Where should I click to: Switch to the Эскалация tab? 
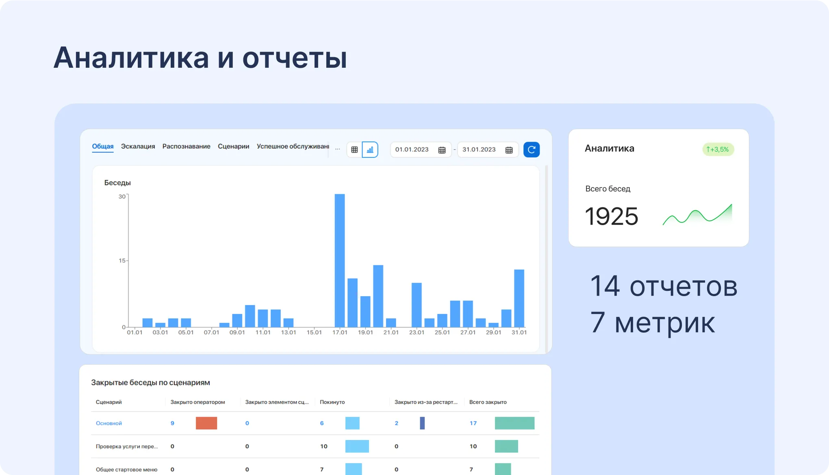(x=138, y=146)
